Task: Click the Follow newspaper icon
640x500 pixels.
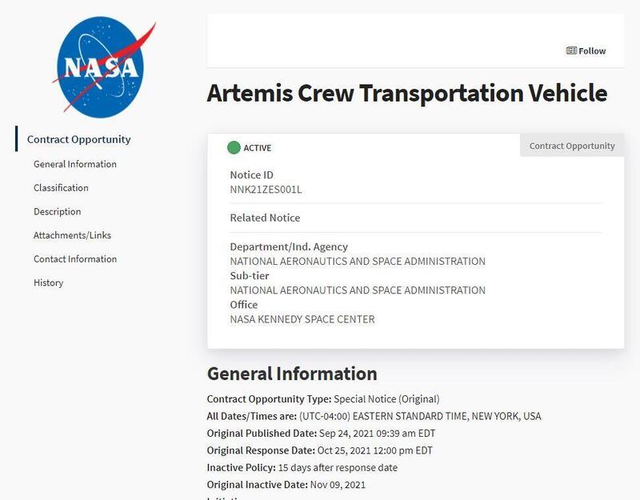Action: 571,51
